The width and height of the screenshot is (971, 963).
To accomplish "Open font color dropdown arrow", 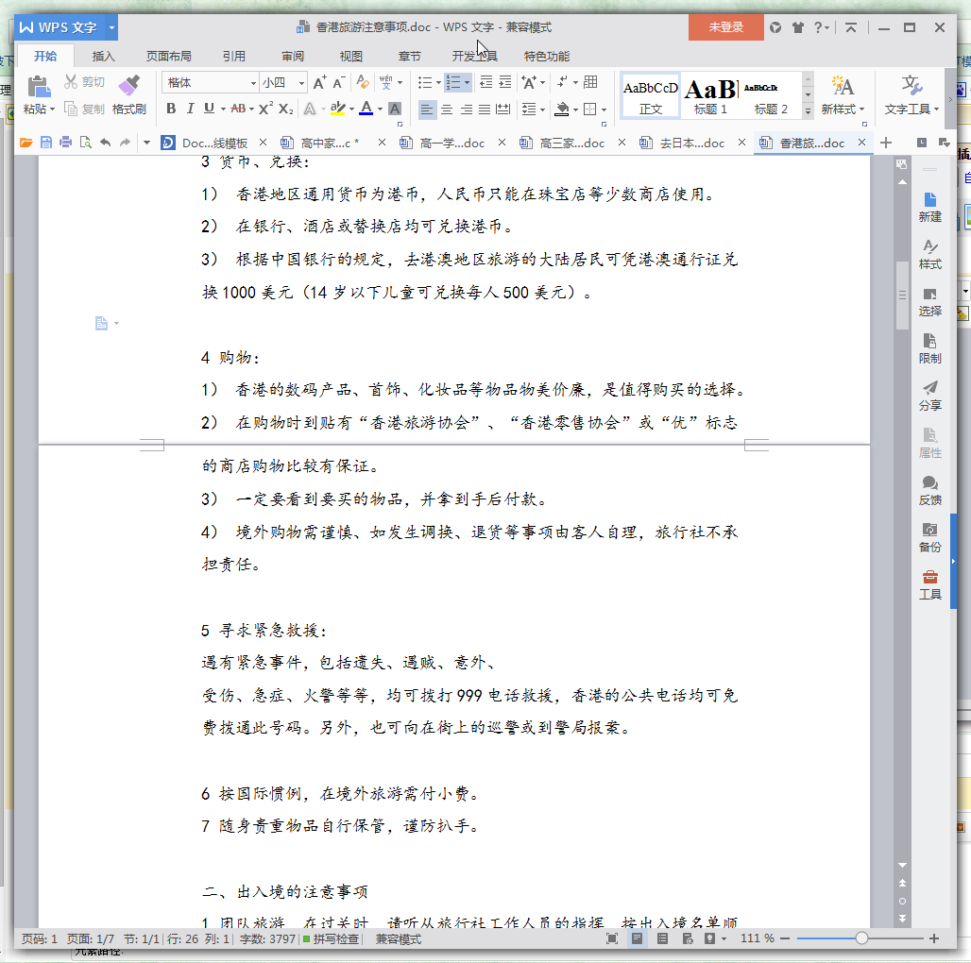I will (x=381, y=110).
